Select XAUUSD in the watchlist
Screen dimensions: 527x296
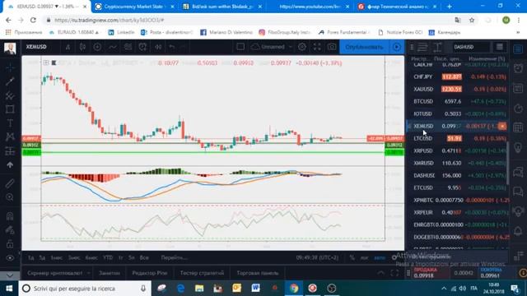[459, 89]
